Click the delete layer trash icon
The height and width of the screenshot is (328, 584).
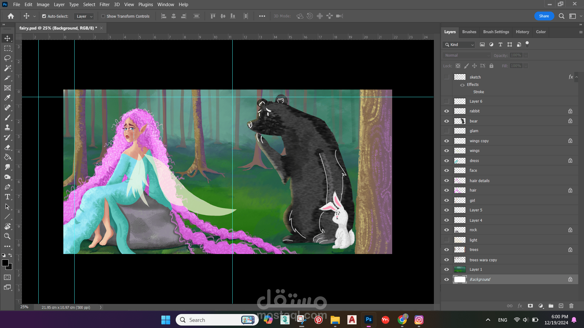(x=571, y=306)
